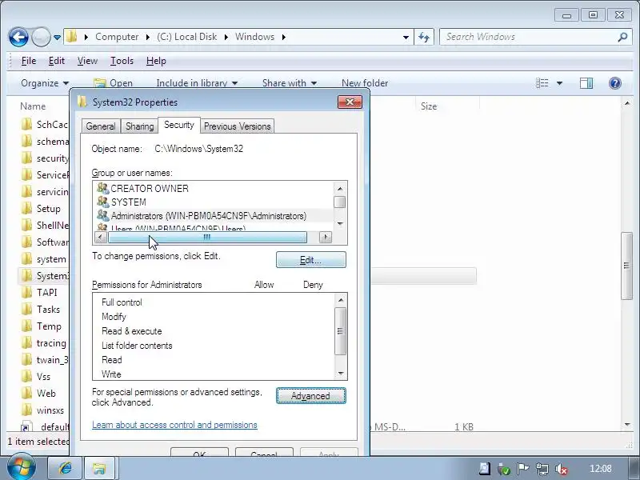This screenshot has height=480, width=640.
Task: Select the tracing folder icon
Action: click(x=27, y=342)
